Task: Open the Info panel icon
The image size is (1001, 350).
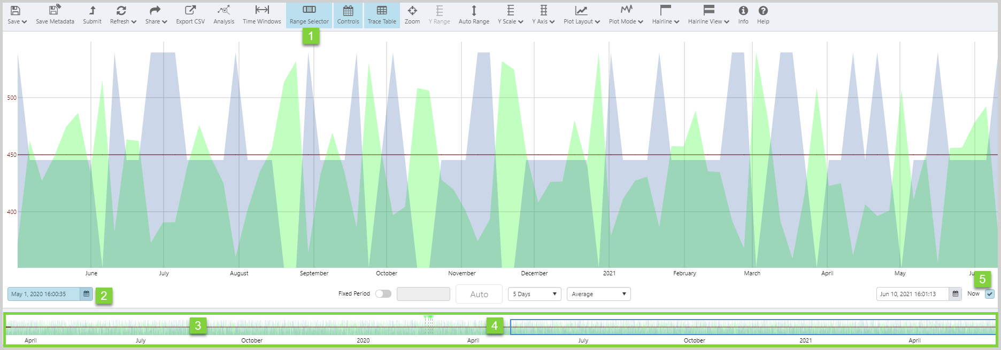Action: [743, 11]
